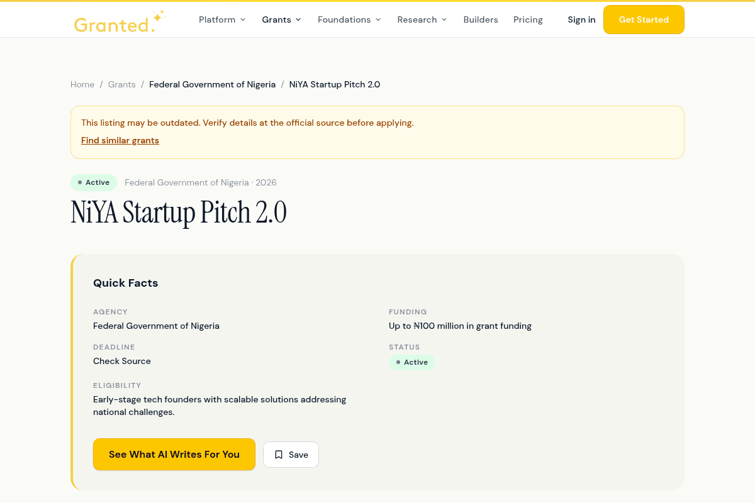Image resolution: width=755 pixels, height=503 pixels.
Task: Click Sign in
Action: coord(581,19)
